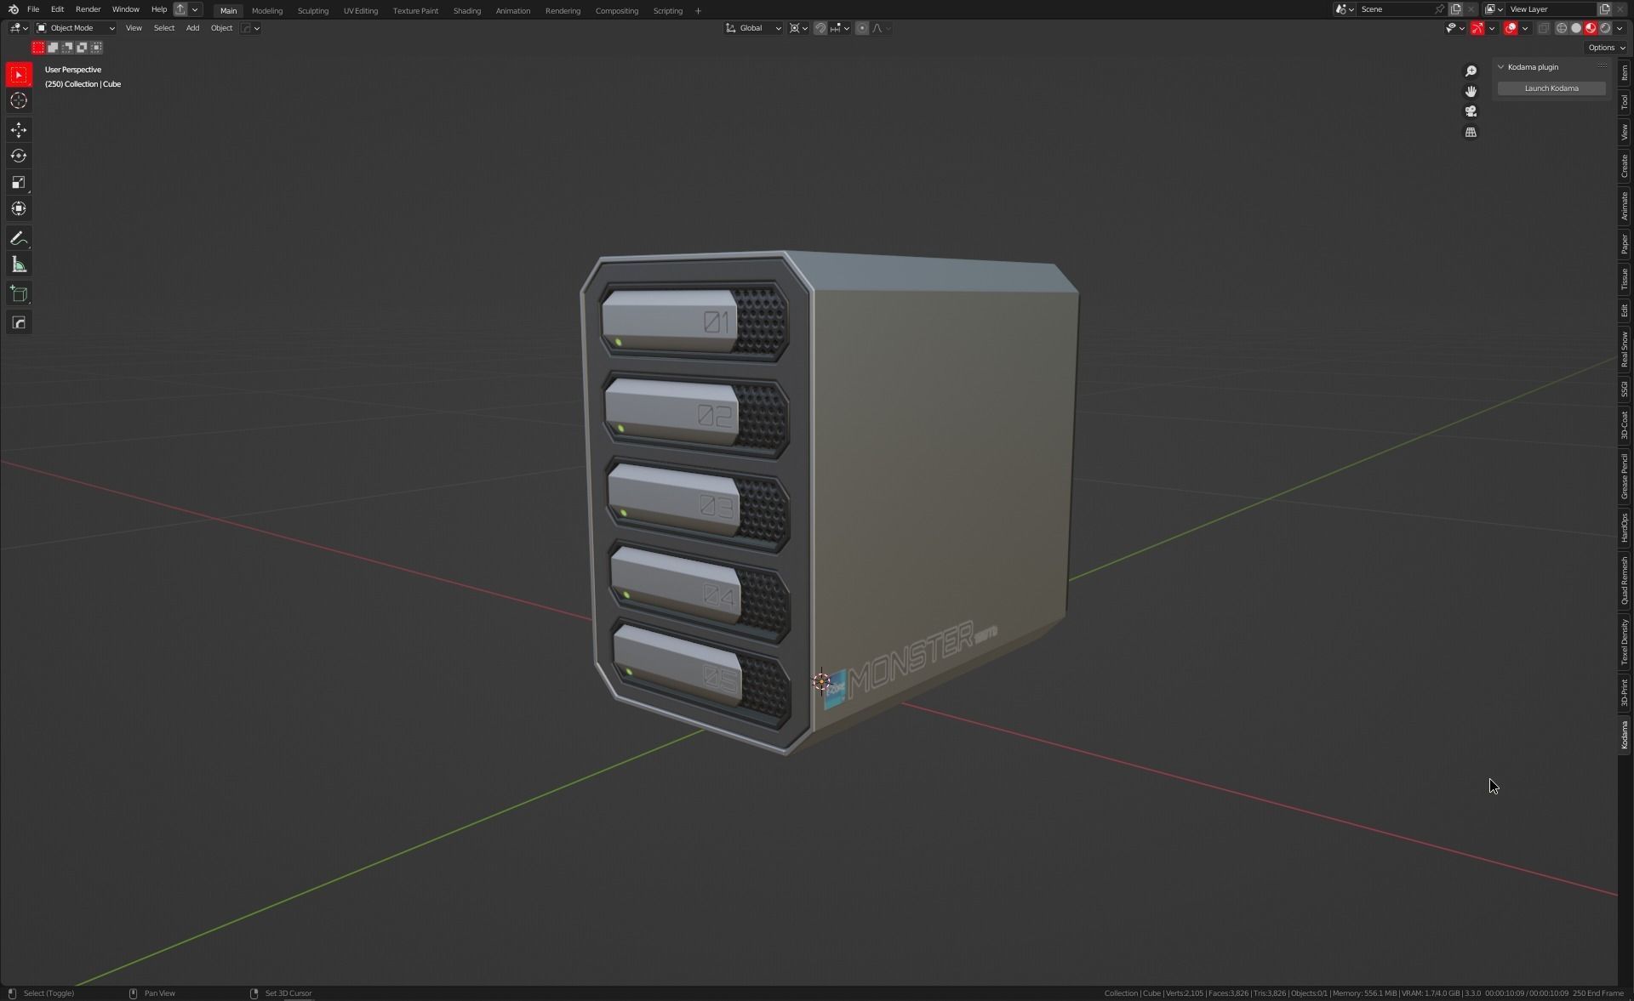Activate the 3D Cursor tool
The width and height of the screenshot is (1634, 1001).
pyautogui.click(x=19, y=101)
